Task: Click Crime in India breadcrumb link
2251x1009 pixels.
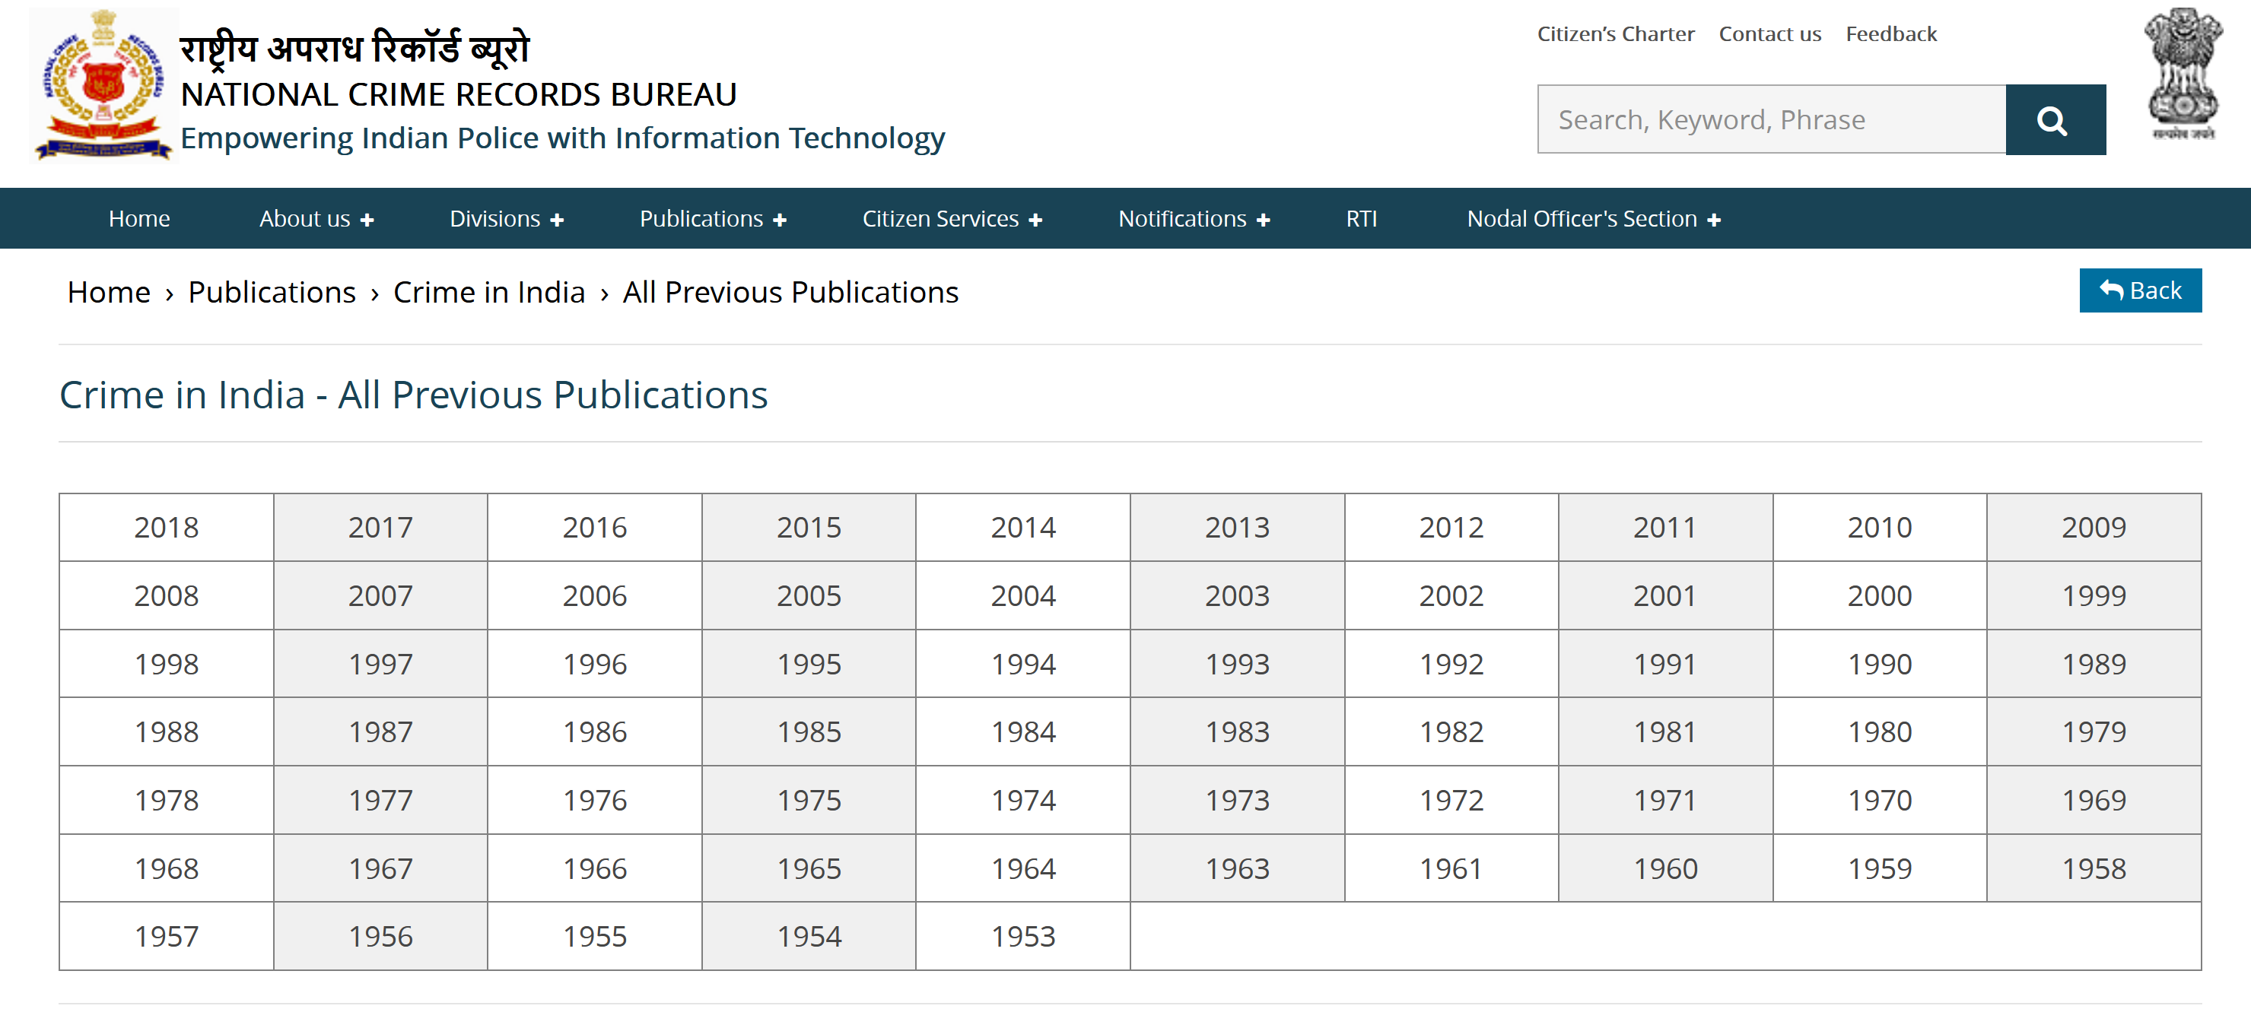Action: pyautogui.click(x=488, y=292)
